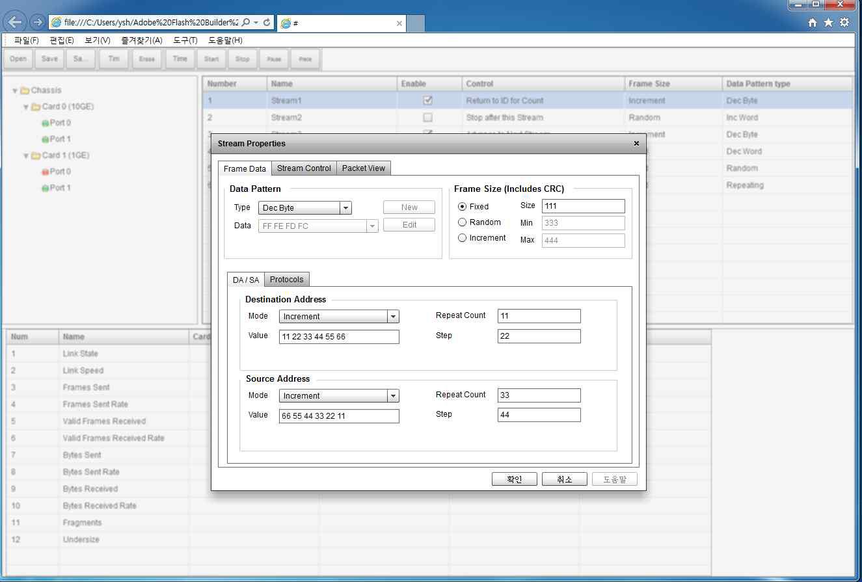Screen dimensions: 862x582
Task: Click the browser forward arrow
Action: 37,22
